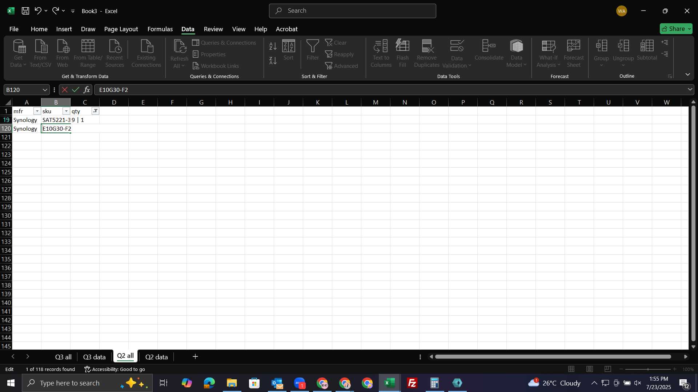
Task: Expand the formula bar
Action: pyautogui.click(x=690, y=90)
